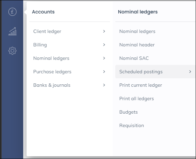Image resolution: width=196 pixels, height=159 pixels.
Task: Open the Scheduled postings submenu
Action: (x=155, y=72)
